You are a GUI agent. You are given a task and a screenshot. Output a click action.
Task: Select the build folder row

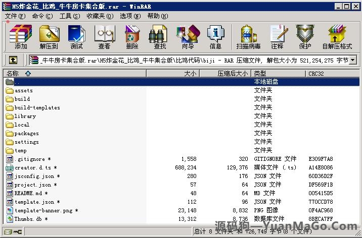point(182,99)
